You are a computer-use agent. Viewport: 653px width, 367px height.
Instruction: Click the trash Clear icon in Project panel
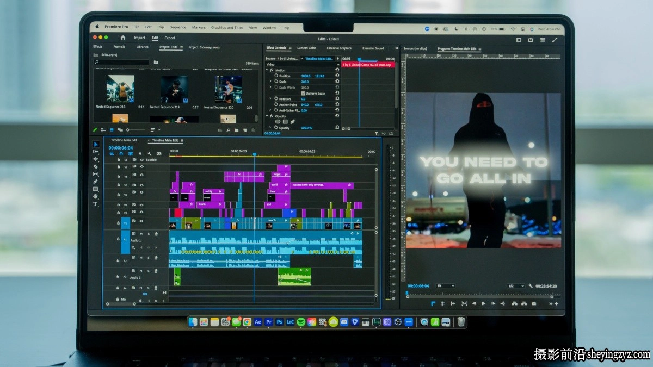pyautogui.click(x=253, y=130)
